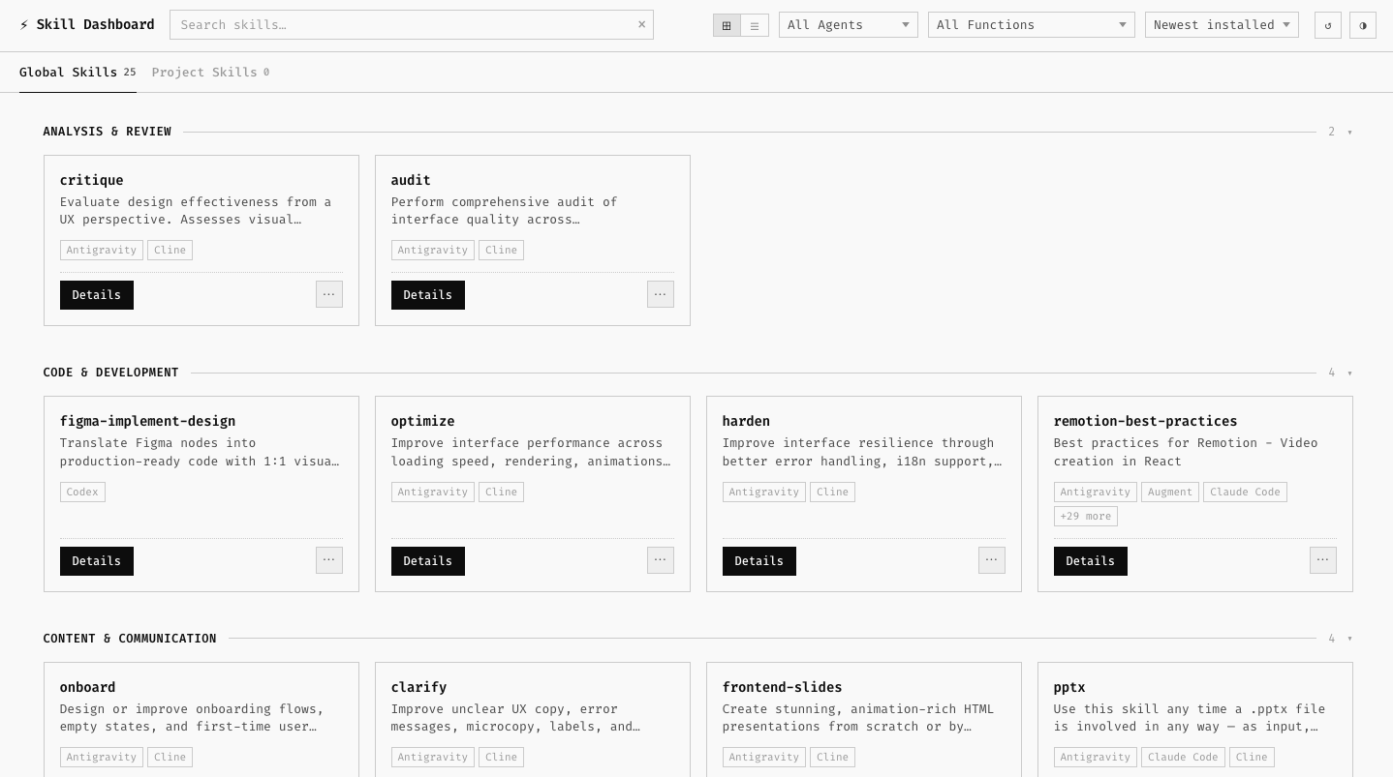This screenshot has width=1393, height=777.
Task: Click the Cline tag on onboard card
Action: (170, 758)
